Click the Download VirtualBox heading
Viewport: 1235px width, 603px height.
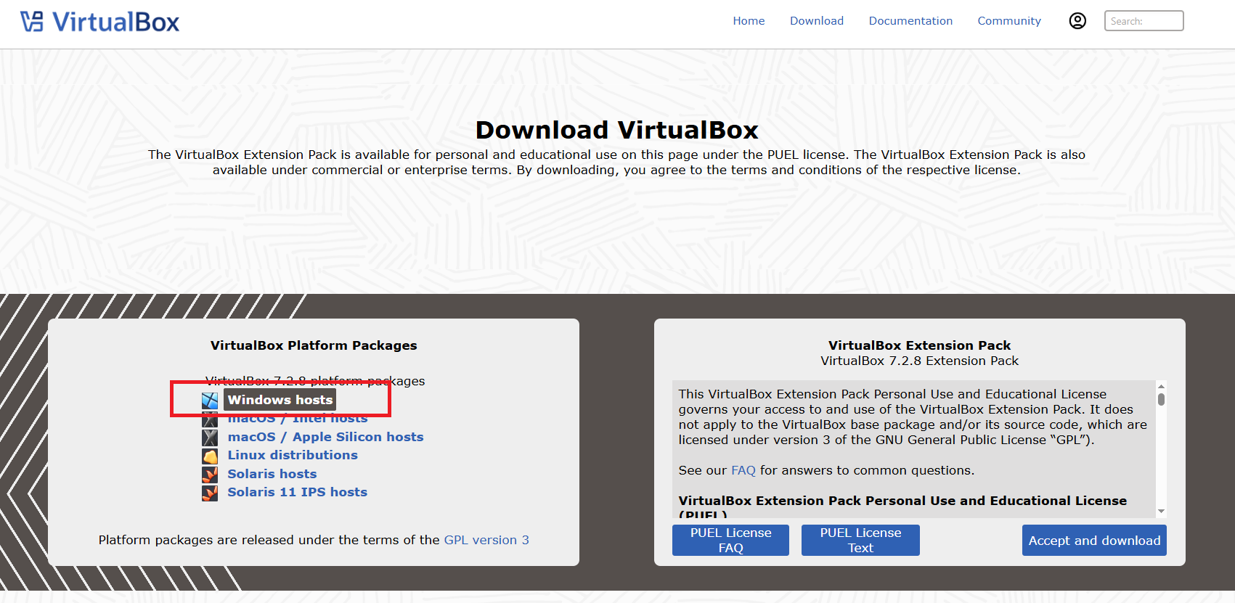tap(617, 130)
